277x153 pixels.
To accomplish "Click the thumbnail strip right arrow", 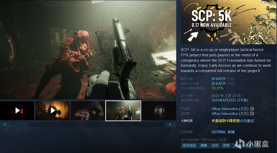I will pyautogui.click(x=170, y=124).
